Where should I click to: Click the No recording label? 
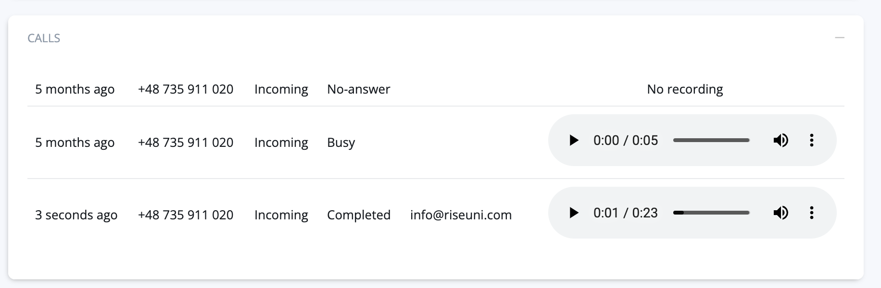[685, 89]
